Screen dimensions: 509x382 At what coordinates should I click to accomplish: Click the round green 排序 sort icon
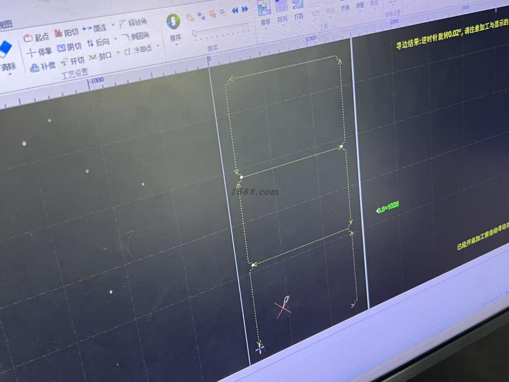[x=173, y=21]
